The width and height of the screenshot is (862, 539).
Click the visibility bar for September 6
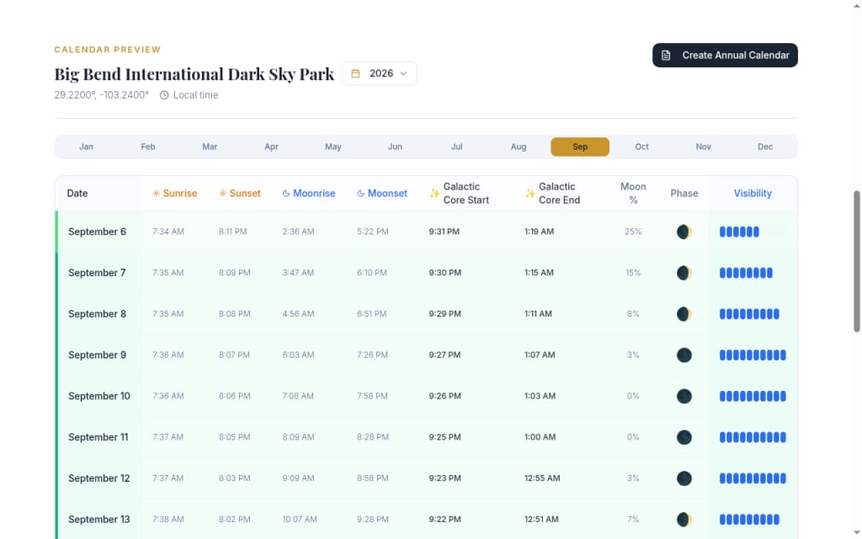pyautogui.click(x=753, y=232)
